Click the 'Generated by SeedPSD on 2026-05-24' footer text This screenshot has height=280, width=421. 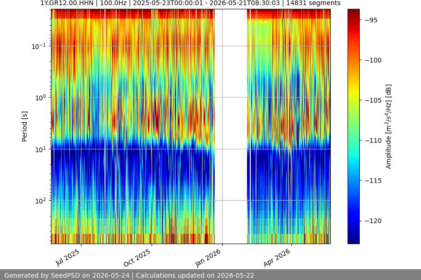[x=67, y=275]
